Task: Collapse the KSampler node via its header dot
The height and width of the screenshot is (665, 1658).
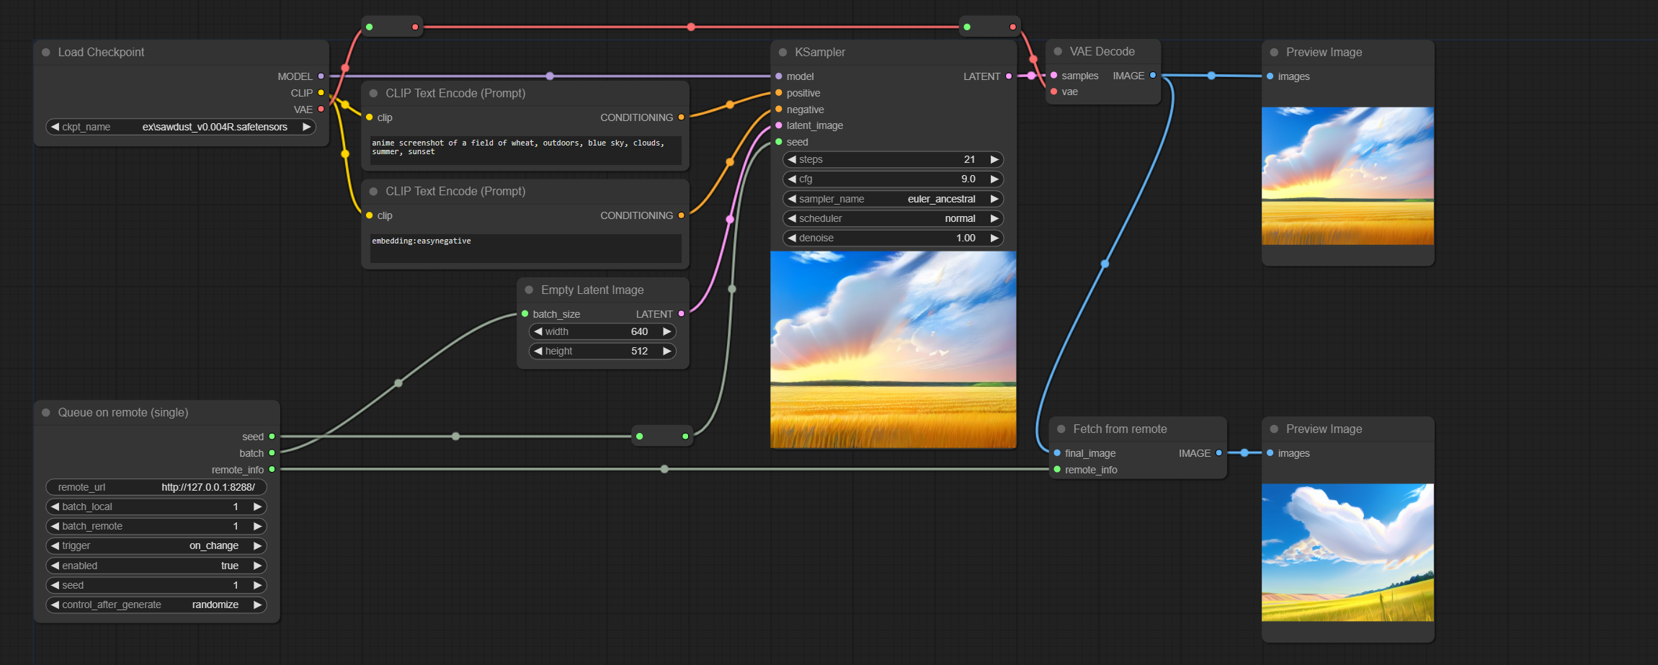Action: click(781, 52)
